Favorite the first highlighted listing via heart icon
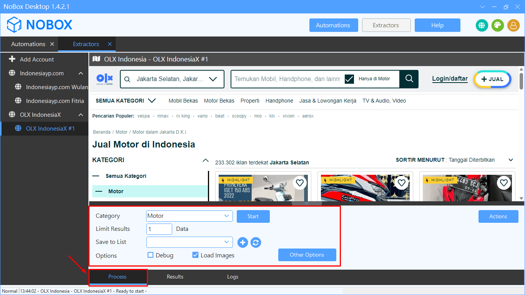 299,183
